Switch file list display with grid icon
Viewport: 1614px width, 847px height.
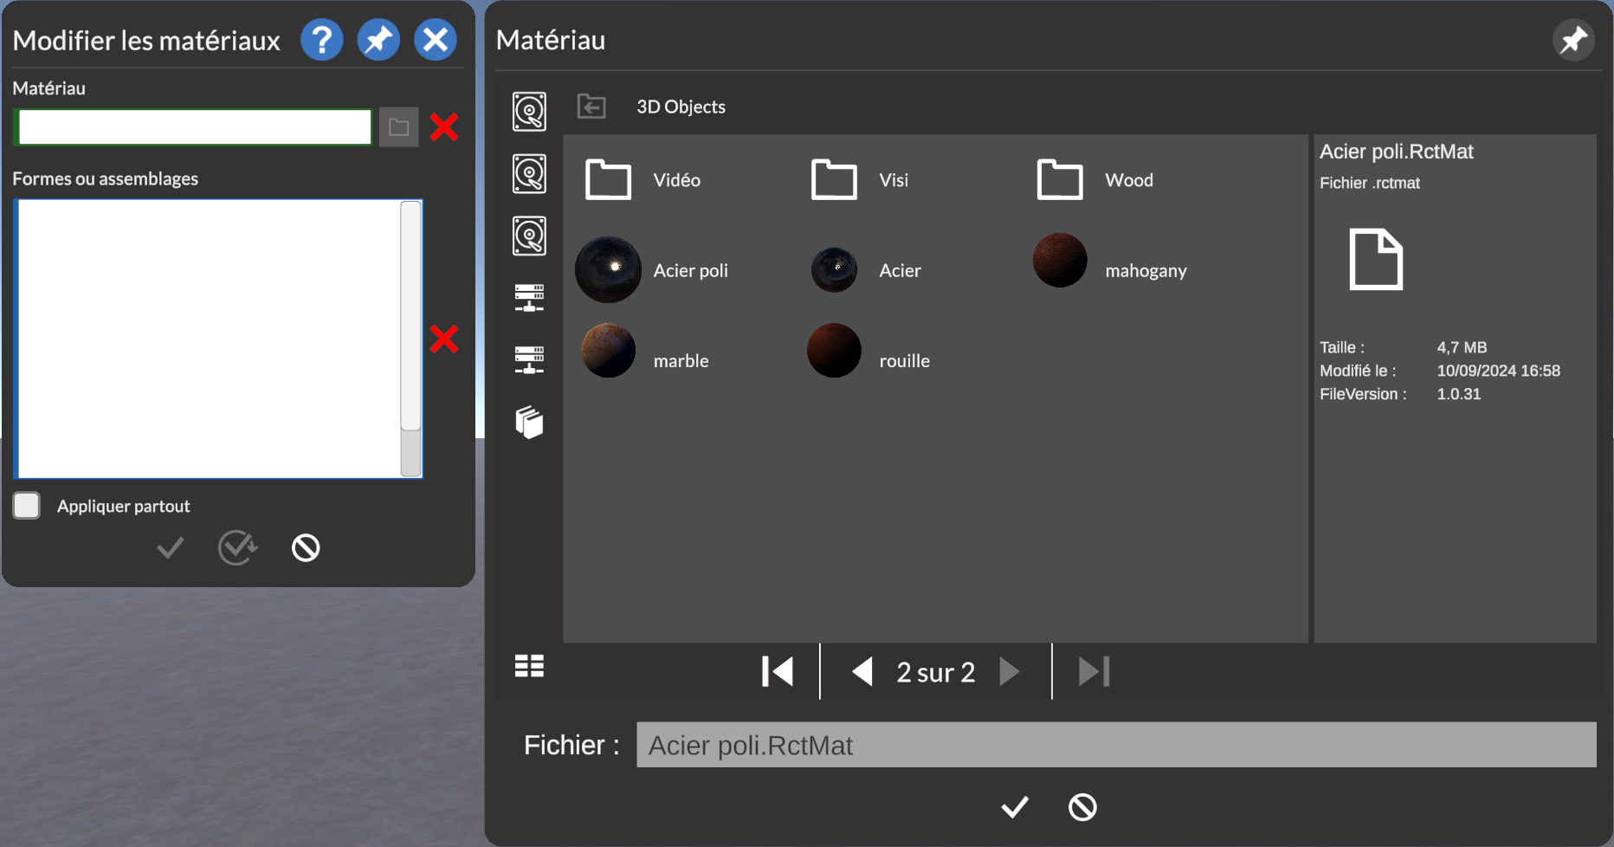click(529, 666)
